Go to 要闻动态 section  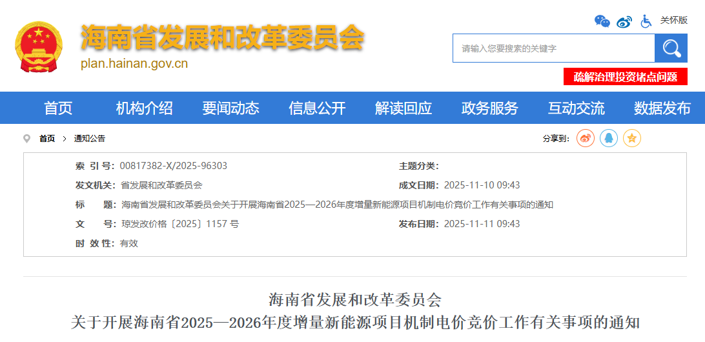coord(230,108)
